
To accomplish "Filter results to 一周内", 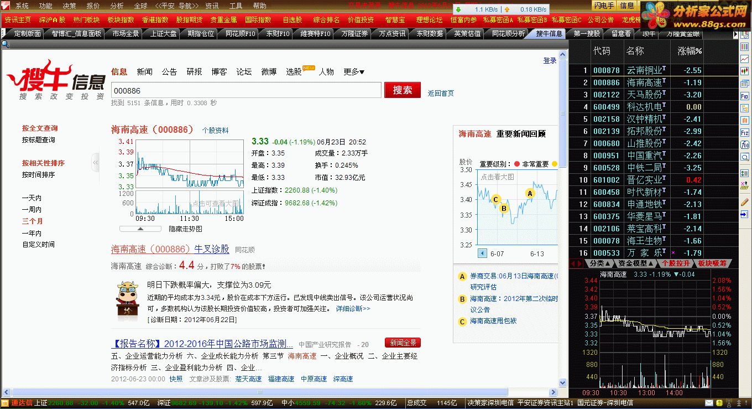I will [x=32, y=210].
